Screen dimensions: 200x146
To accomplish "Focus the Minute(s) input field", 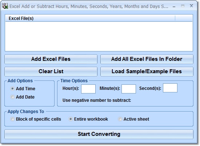I will [x=129, y=89].
